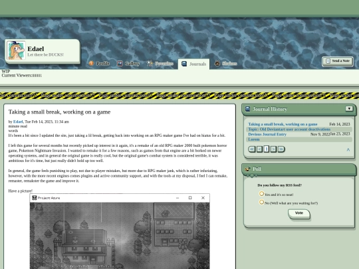The image size is (359, 269).
Task: Open the Gallery tab
Action: coord(128,63)
